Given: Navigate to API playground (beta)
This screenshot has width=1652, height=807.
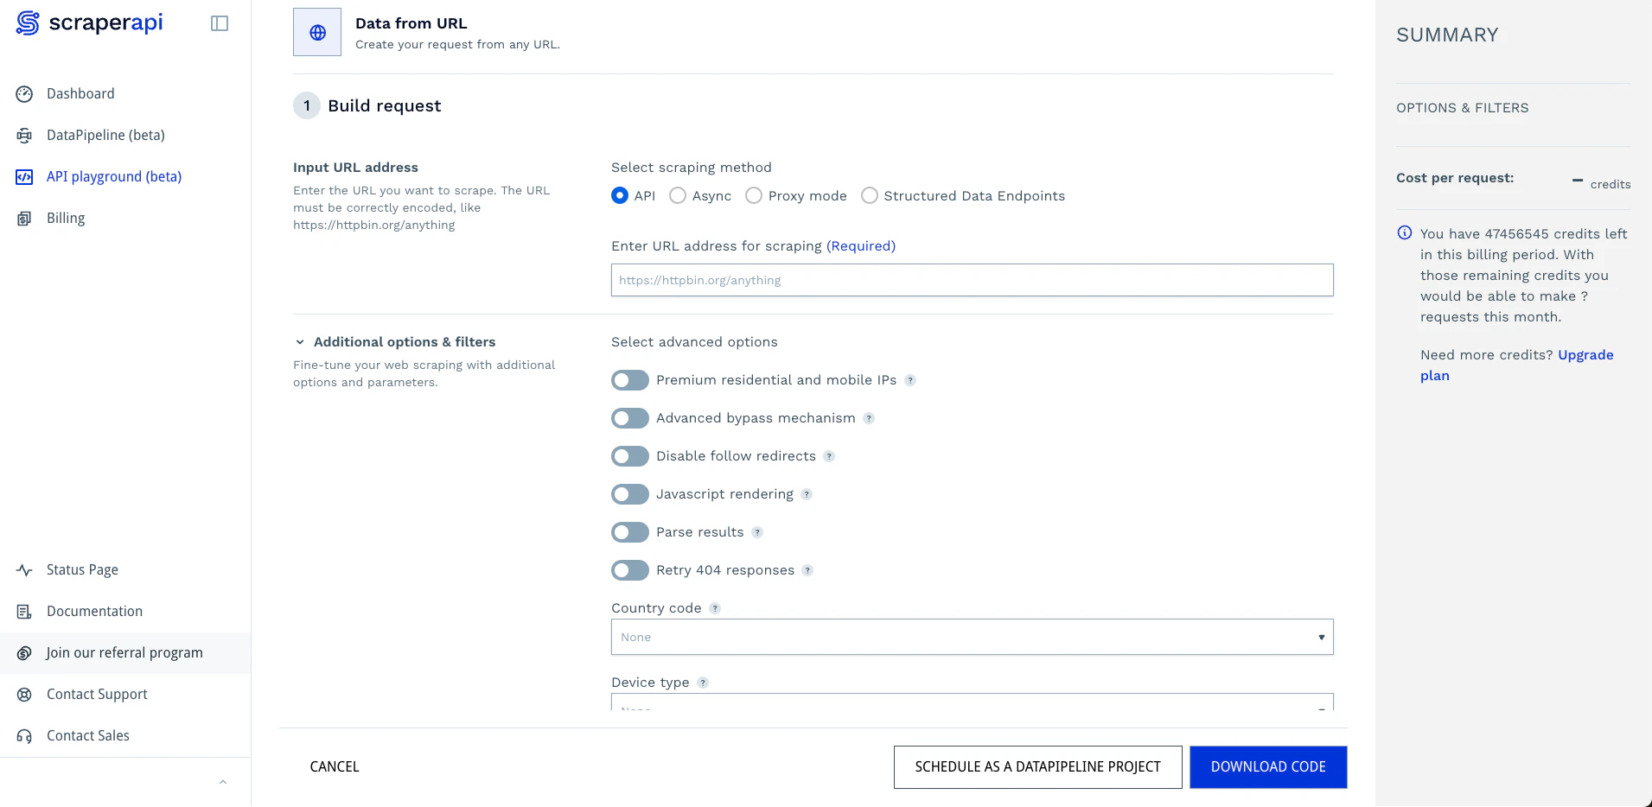Looking at the screenshot, I should (114, 176).
